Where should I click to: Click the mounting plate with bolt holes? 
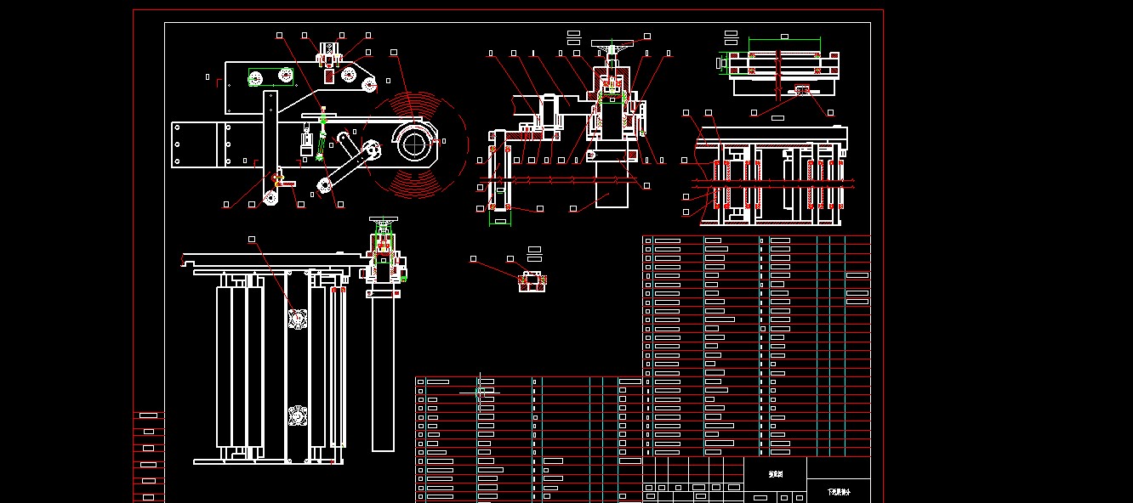coord(201,145)
